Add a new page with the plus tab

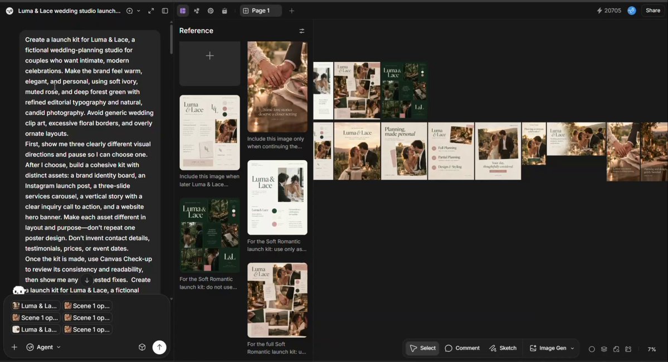point(291,11)
